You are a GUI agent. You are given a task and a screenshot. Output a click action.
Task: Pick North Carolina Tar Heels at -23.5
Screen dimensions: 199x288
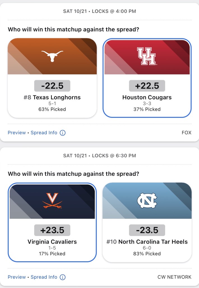[x=147, y=242]
